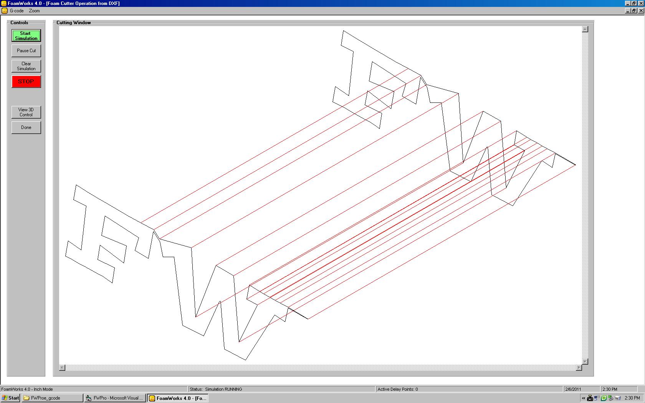
Task: Collapse hidden tray icons with the double-chevron
Action: (x=584, y=398)
